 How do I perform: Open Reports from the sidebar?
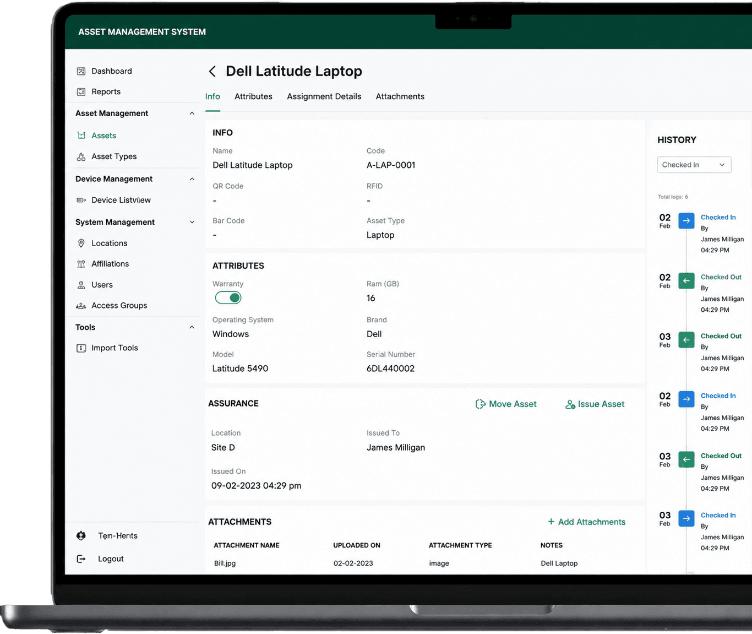(106, 91)
